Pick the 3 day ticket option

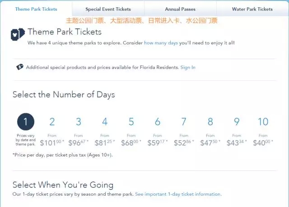coord(79,122)
